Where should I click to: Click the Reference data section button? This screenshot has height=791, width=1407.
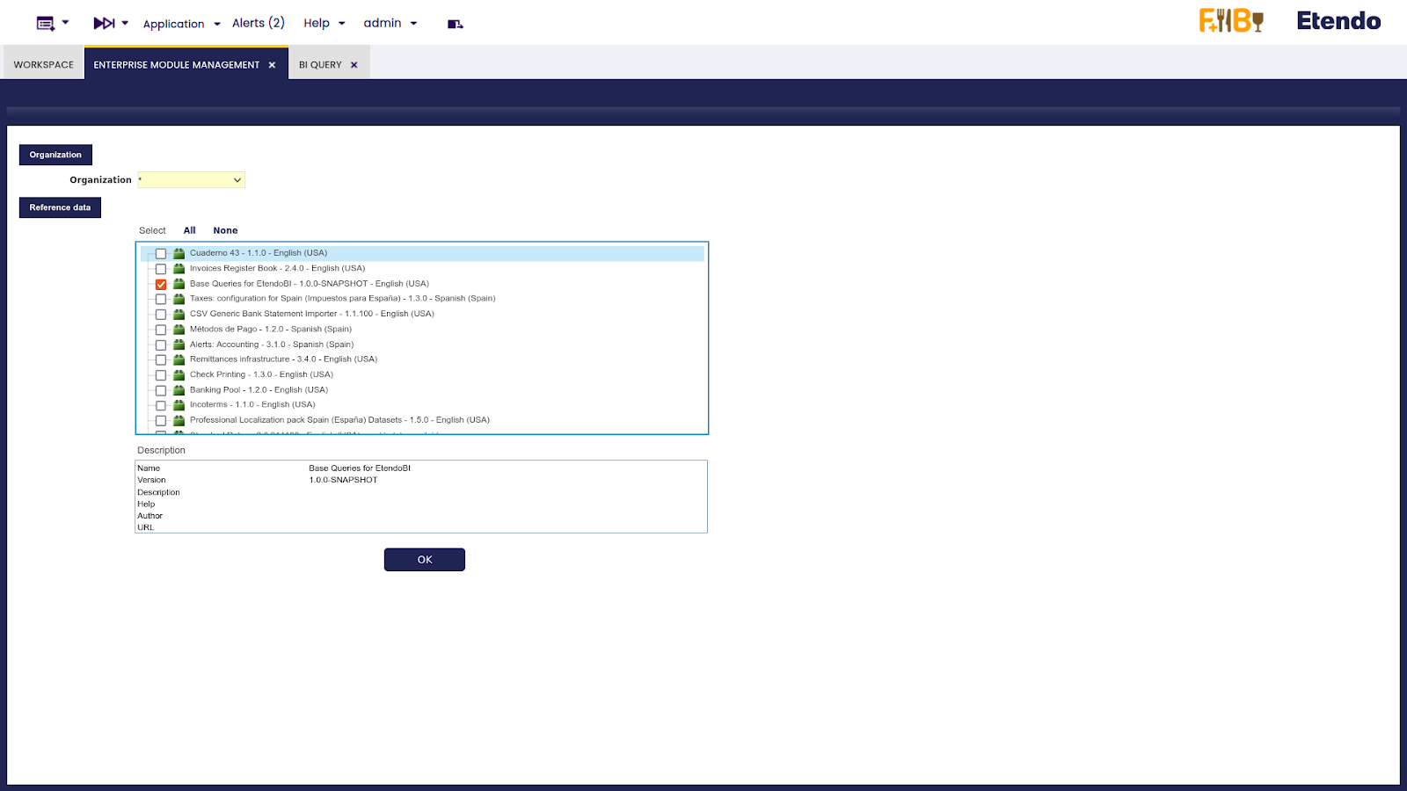[x=60, y=207]
